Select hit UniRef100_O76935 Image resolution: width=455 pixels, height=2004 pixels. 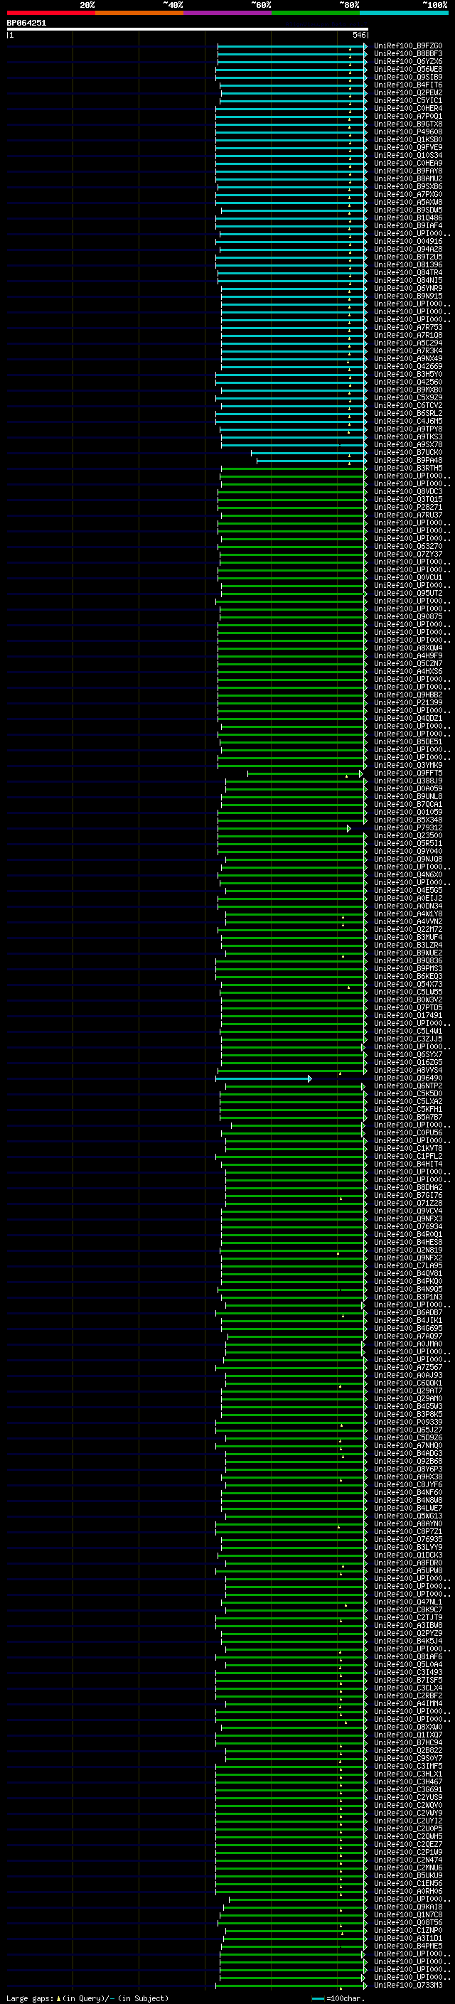[407, 1539]
